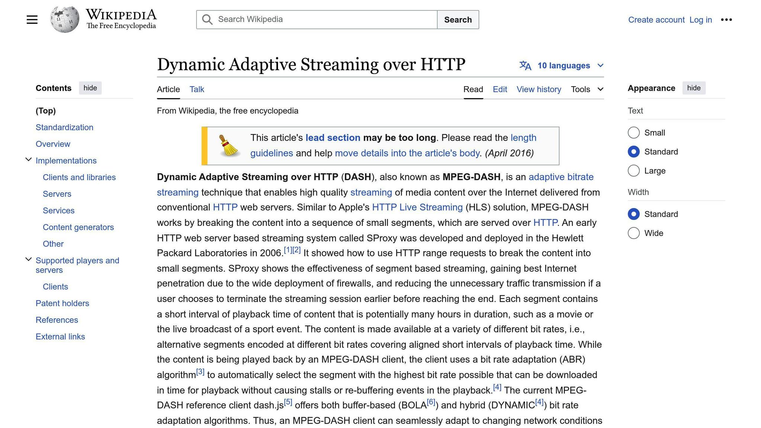Go to Other subsection
This screenshot has width=761, height=428.
[53, 244]
